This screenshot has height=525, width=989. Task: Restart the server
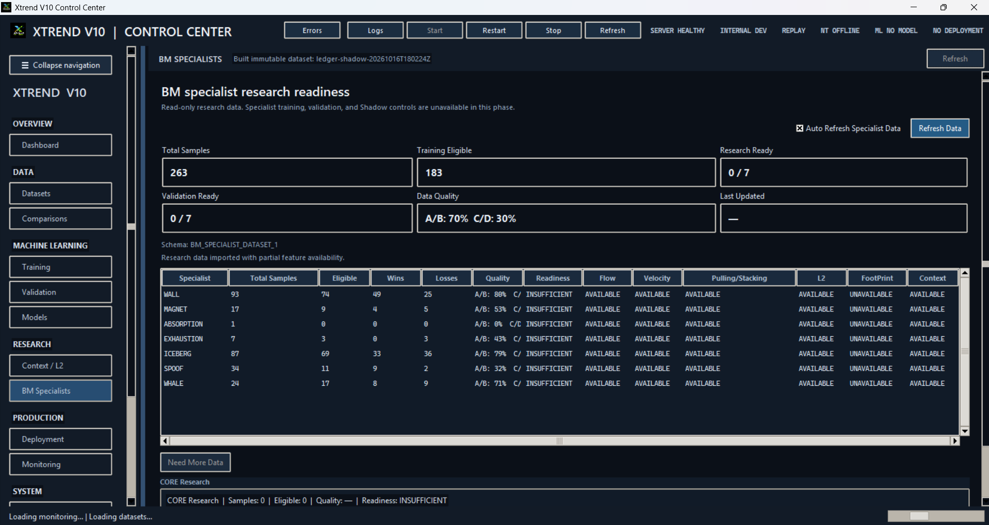[x=494, y=30]
